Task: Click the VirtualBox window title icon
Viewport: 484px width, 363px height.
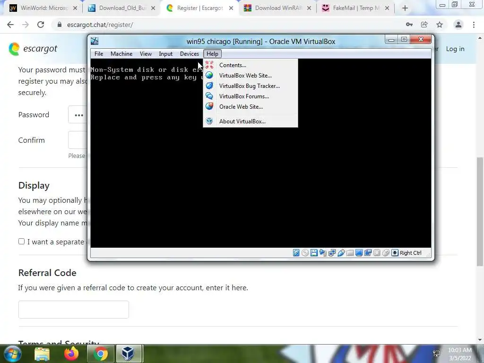Action: (x=95, y=41)
